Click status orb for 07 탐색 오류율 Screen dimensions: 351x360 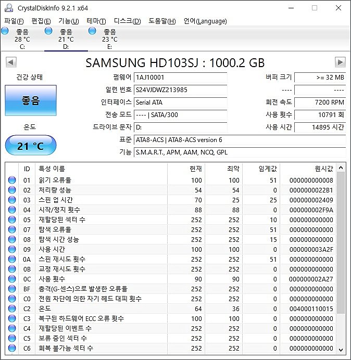tap(12, 229)
